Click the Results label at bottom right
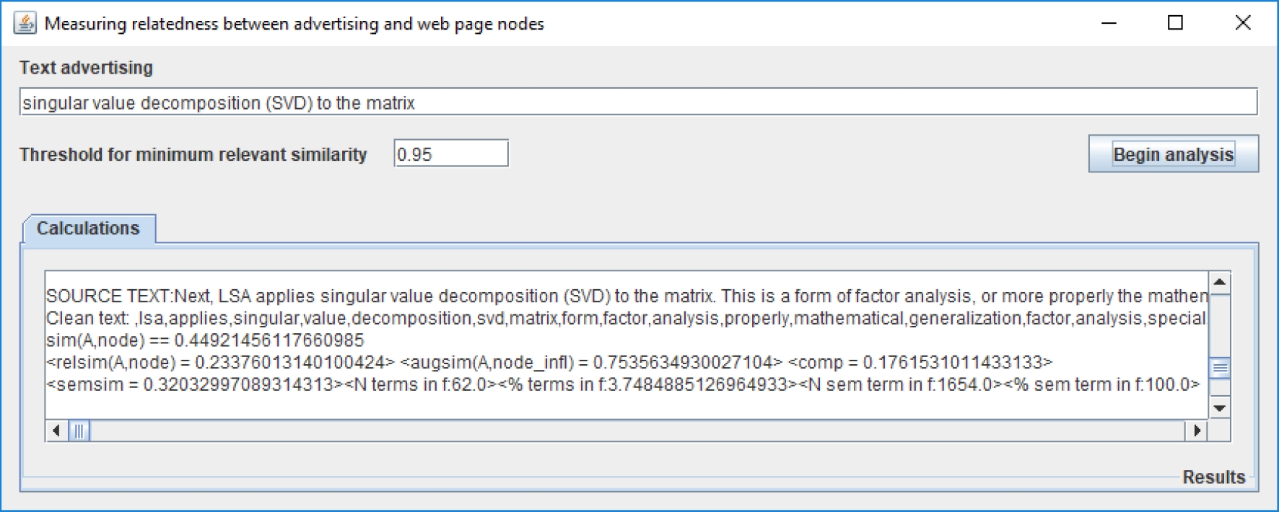This screenshot has height=512, width=1279. point(1213,477)
